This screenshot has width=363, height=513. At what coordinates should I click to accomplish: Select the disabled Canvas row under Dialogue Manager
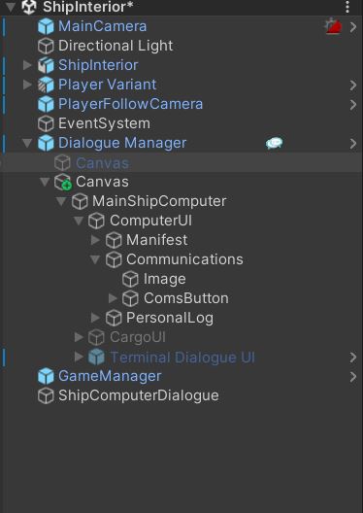coord(181,162)
